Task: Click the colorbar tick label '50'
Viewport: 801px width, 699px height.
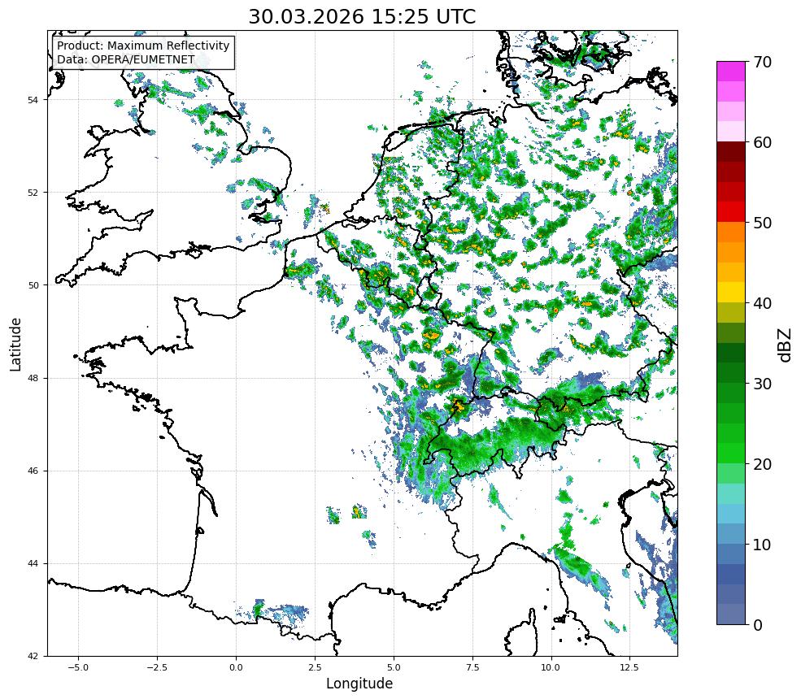Action: [762, 223]
